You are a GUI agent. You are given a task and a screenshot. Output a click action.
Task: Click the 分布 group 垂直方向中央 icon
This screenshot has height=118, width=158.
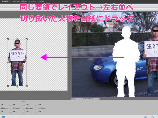[x=24, y=108]
